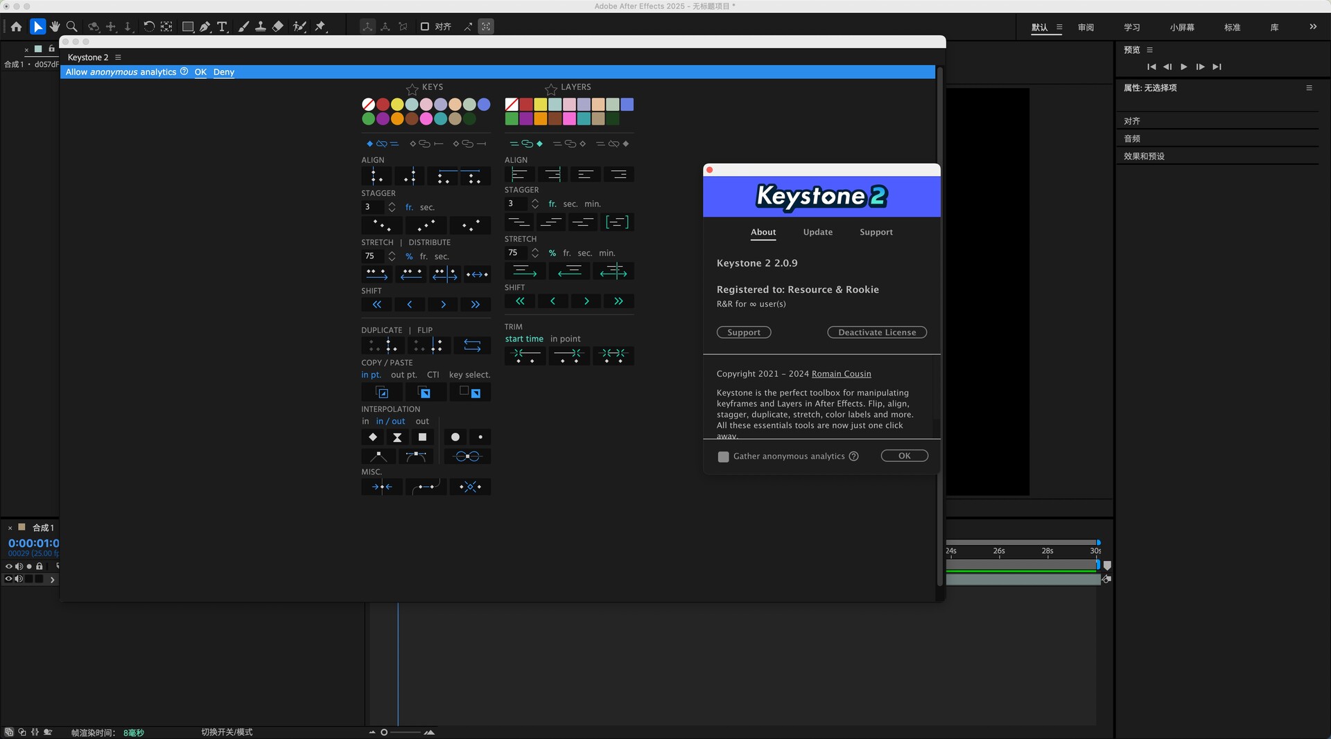1331x739 pixels.
Task: Click Keys shift far left double-chevron
Action: (x=376, y=304)
